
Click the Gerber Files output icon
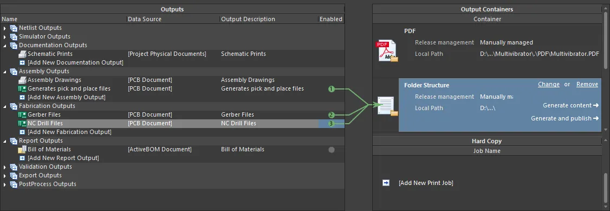click(x=22, y=115)
